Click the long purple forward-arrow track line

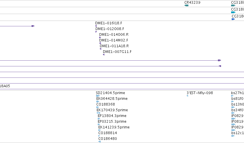point(110,60)
